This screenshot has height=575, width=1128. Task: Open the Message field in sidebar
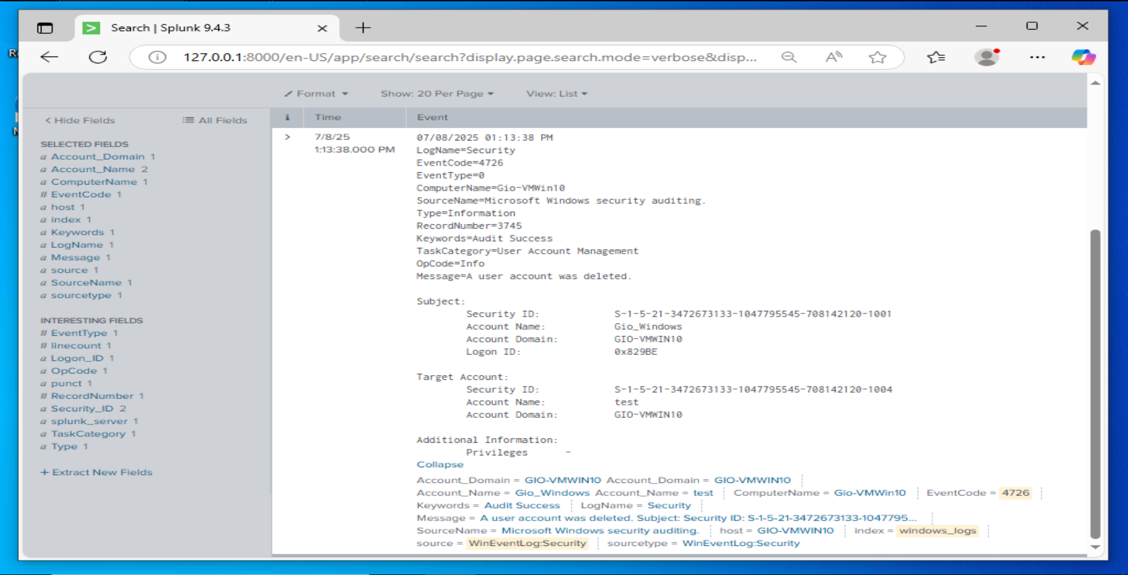76,257
